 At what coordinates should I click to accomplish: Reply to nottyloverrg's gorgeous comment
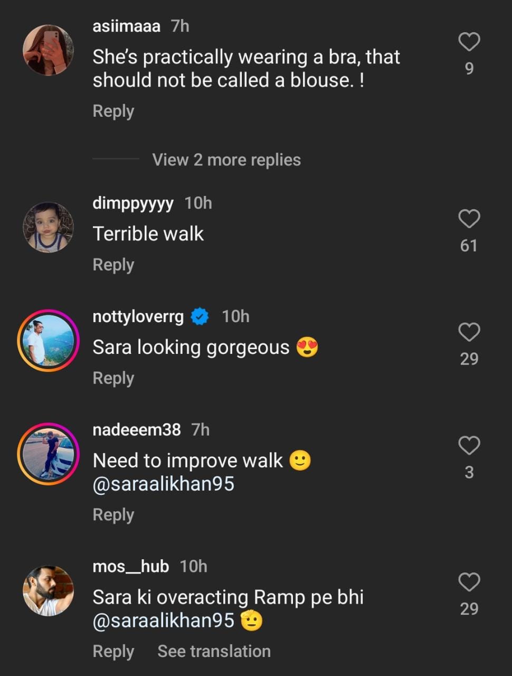pyautogui.click(x=113, y=378)
